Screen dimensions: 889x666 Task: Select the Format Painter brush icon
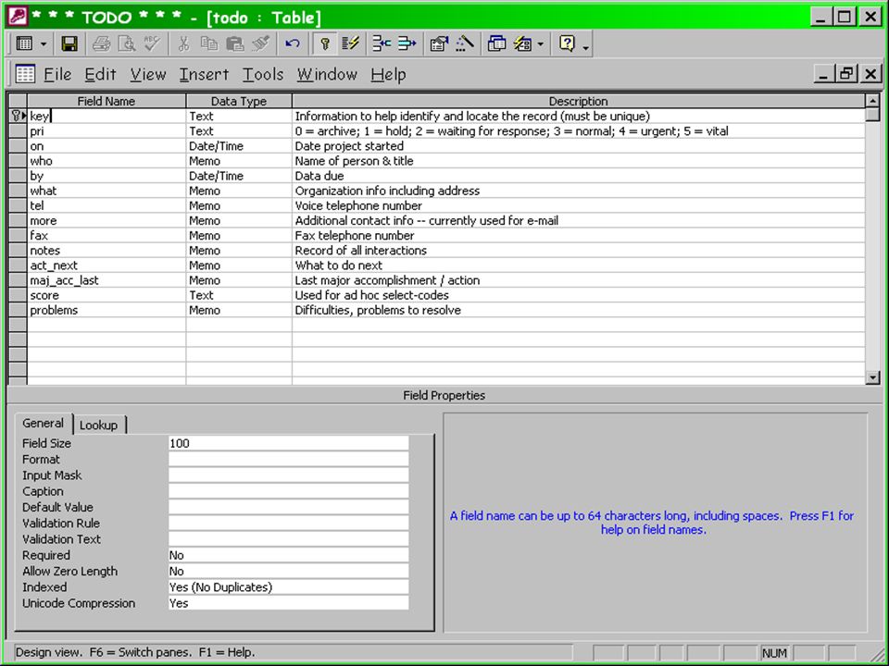[x=260, y=43]
